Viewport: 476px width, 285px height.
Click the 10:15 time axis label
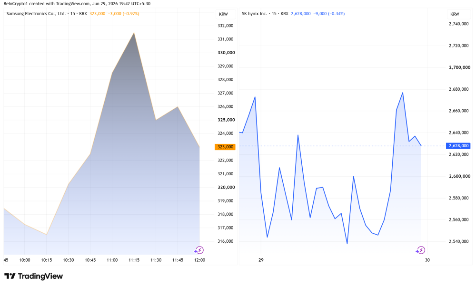pos(47,260)
